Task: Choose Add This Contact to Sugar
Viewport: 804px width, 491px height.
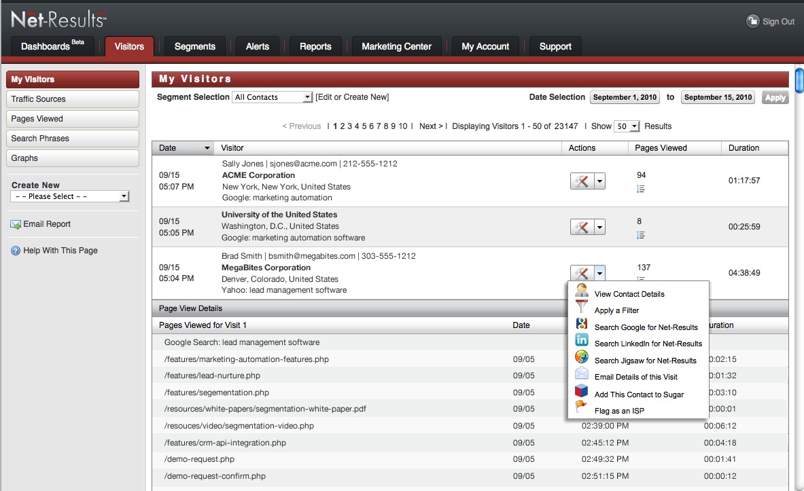Action: [638, 395]
